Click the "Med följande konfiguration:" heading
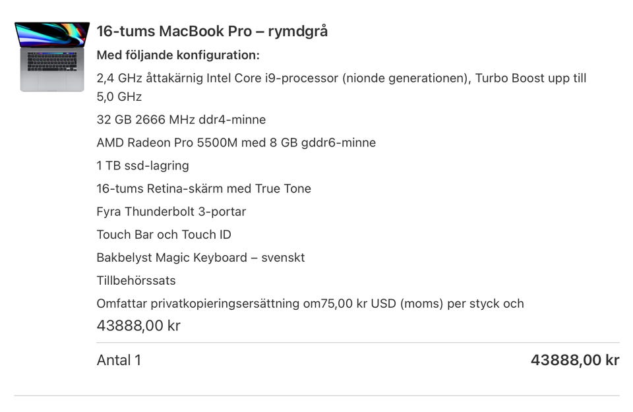The width and height of the screenshot is (633, 412). [178, 55]
